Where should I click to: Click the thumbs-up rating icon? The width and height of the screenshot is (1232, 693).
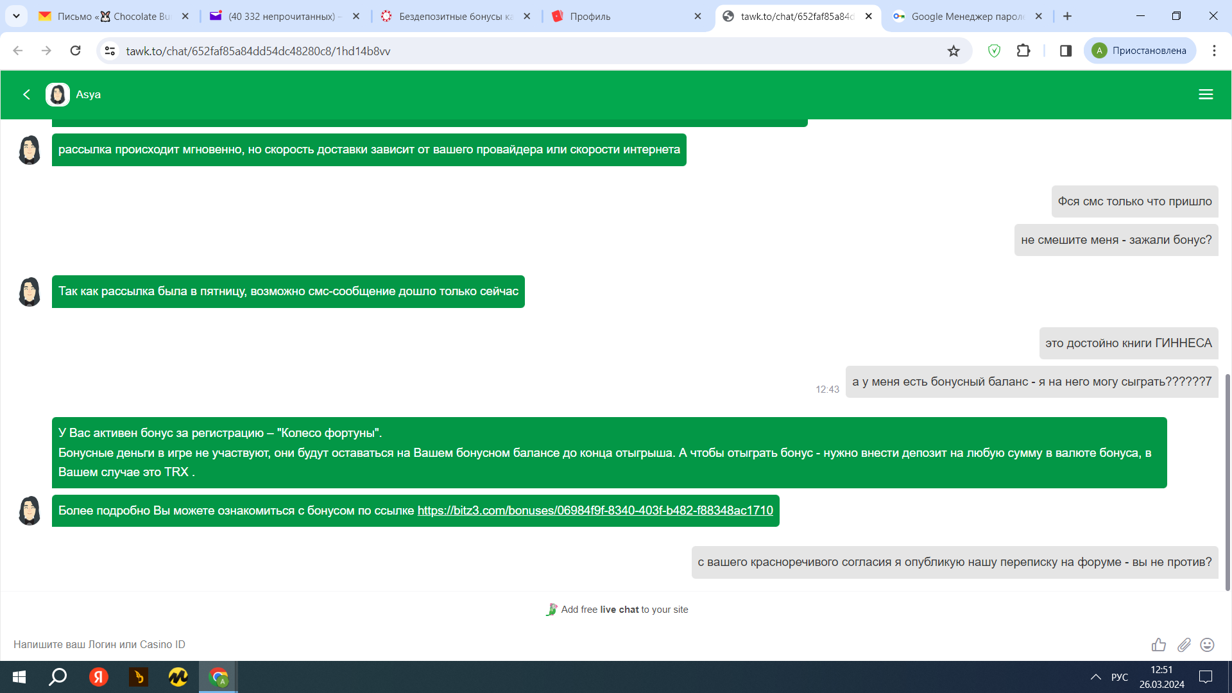(1158, 645)
